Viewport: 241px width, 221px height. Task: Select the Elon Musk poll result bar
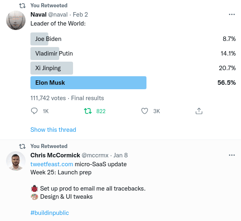88,83
